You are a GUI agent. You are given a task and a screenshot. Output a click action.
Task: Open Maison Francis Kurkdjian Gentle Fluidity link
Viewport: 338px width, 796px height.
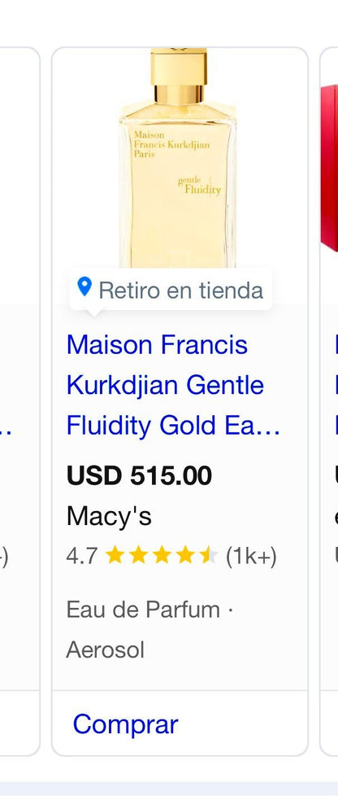(x=173, y=385)
